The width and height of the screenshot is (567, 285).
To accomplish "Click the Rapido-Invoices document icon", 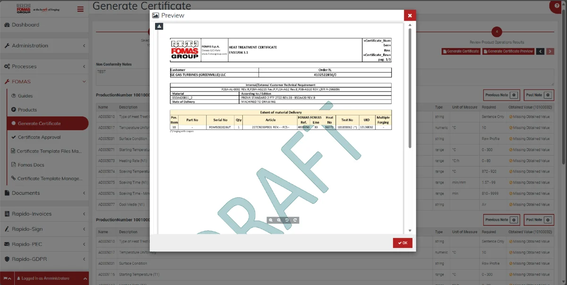I will tap(7, 214).
